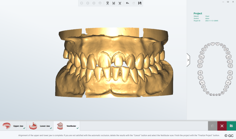Click the first scissors cut tool icon
The height and width of the screenshot is (139, 236).
108,3
